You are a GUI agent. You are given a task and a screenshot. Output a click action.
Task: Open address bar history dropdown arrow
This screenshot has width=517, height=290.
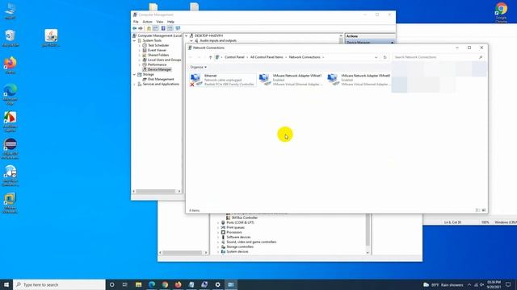[x=376, y=57]
